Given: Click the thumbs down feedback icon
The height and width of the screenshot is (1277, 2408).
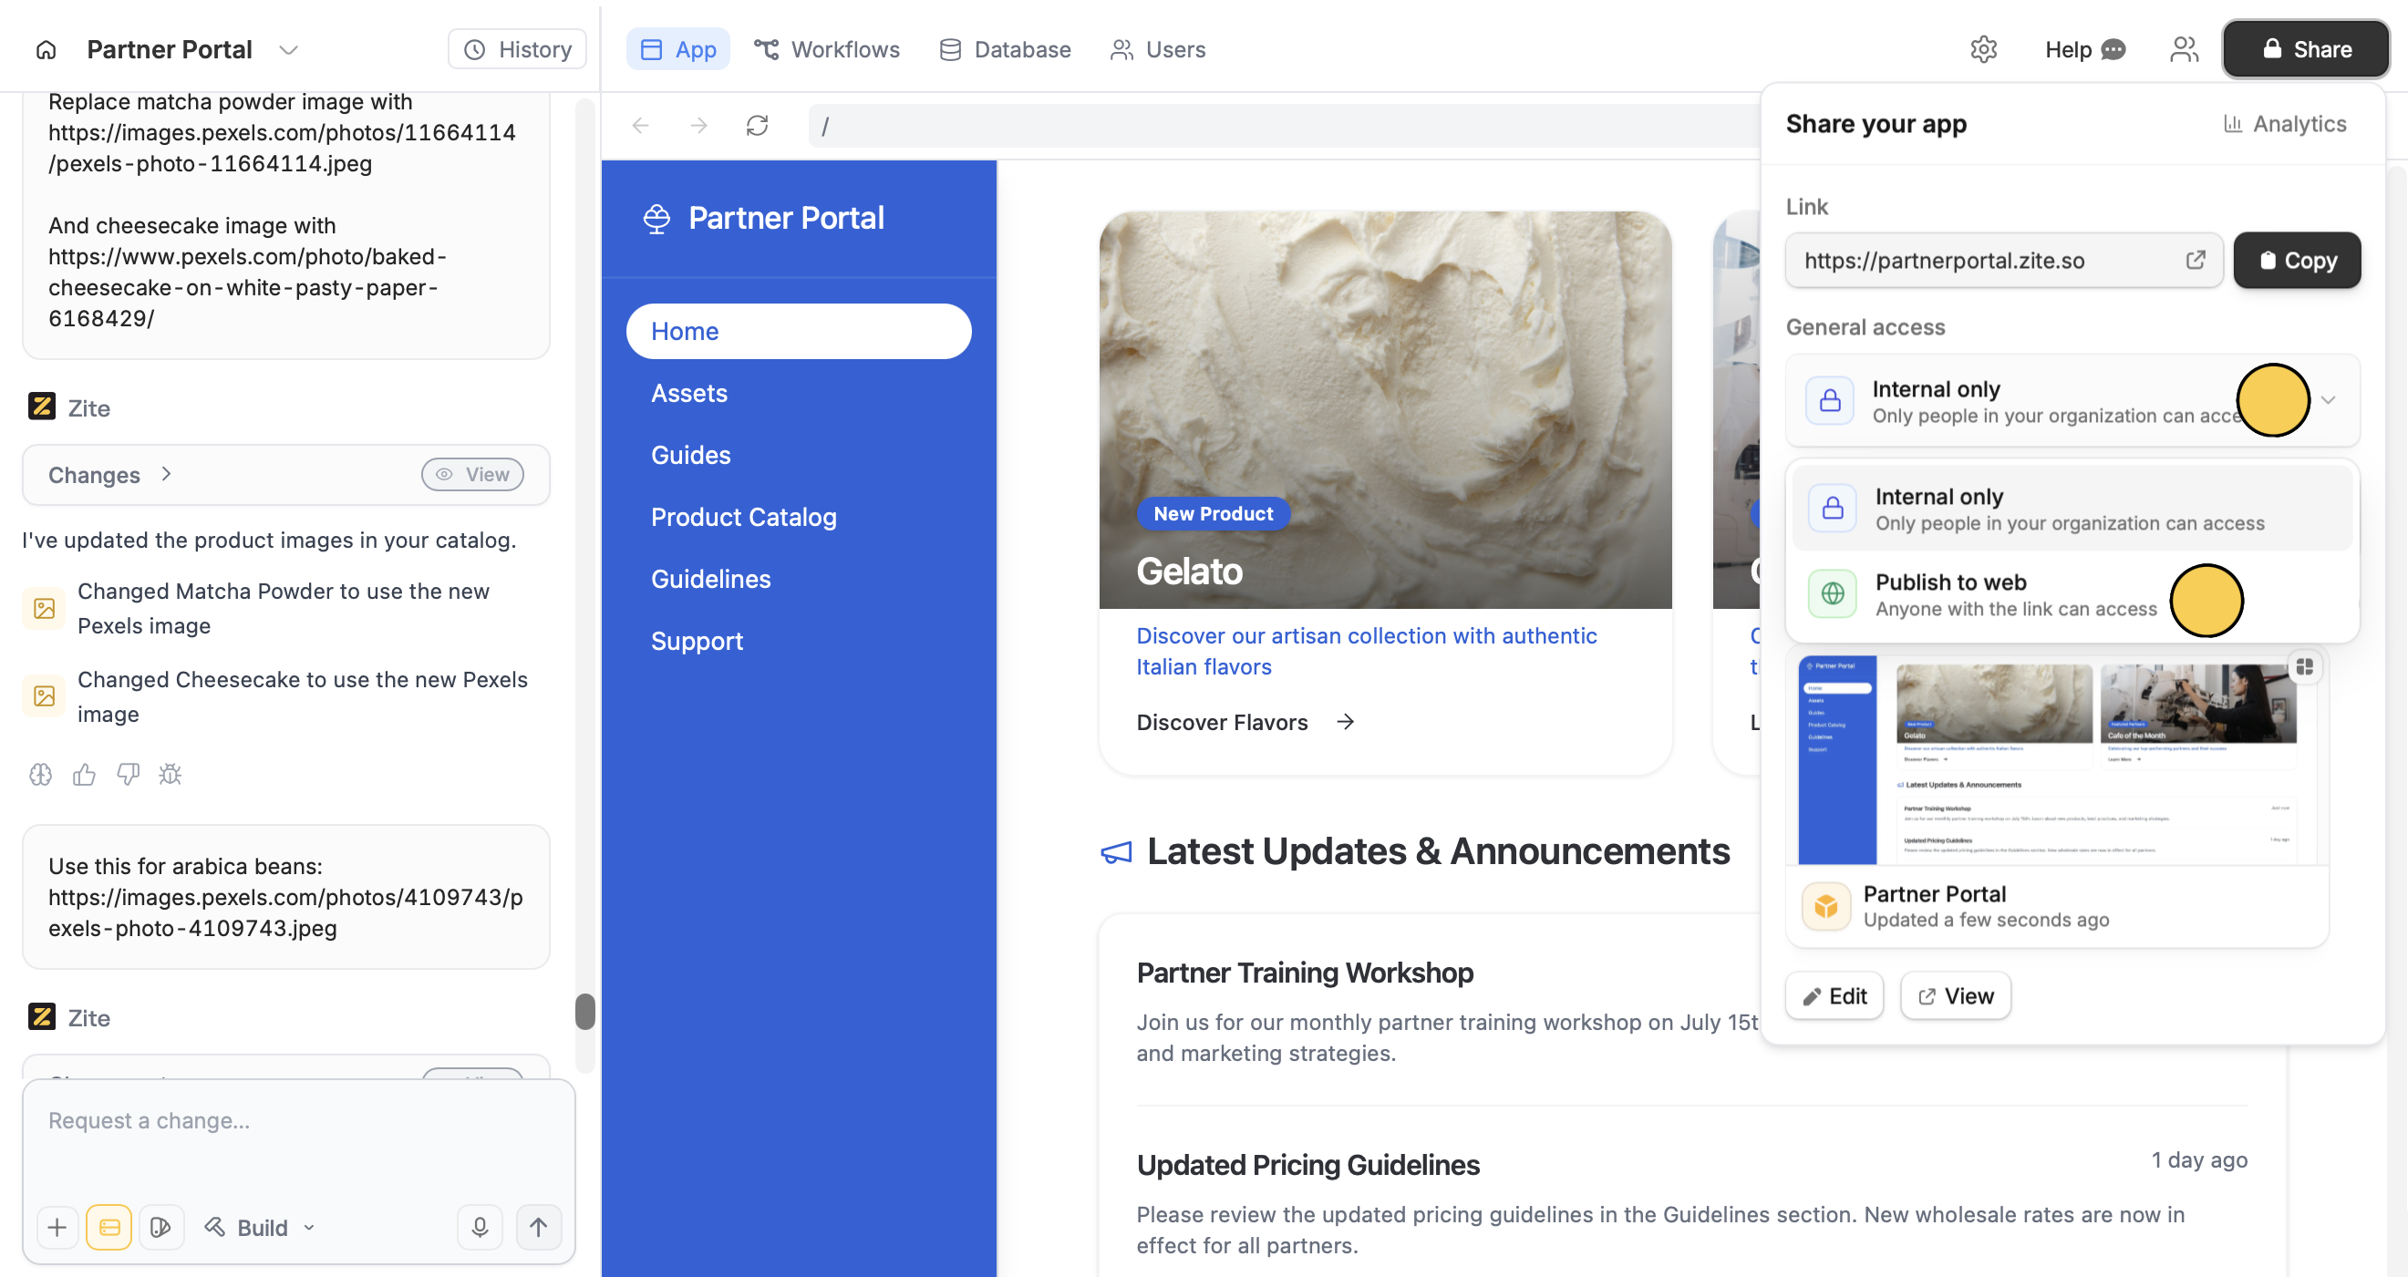Looking at the screenshot, I should point(127,775).
